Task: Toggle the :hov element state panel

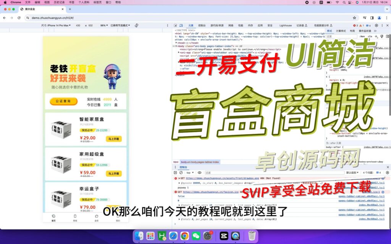Action: pyautogui.click(x=362, y=36)
